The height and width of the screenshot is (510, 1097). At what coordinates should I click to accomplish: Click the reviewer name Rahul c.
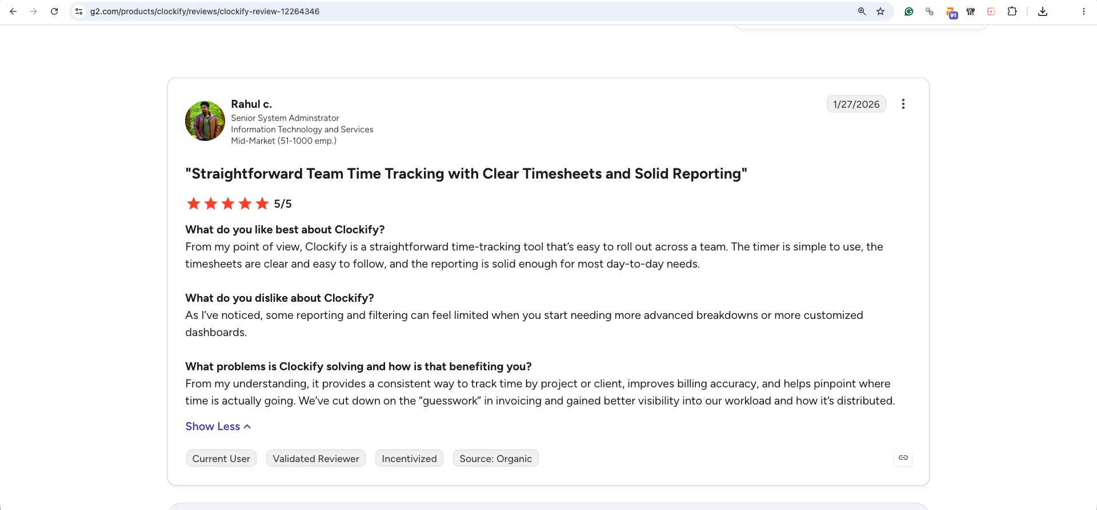click(251, 104)
